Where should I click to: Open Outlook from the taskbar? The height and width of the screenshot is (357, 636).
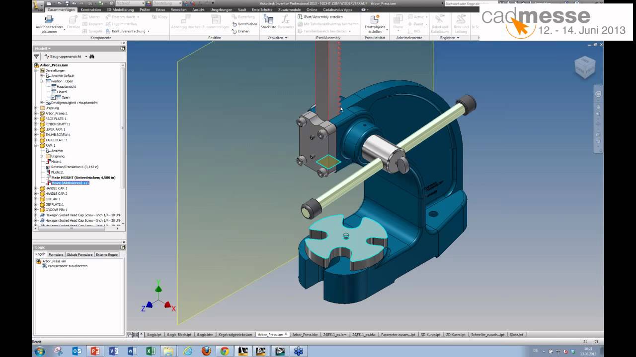[77, 351]
